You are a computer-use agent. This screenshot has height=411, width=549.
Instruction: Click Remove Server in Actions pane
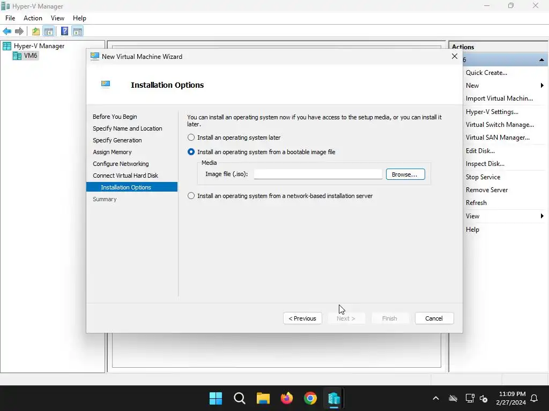[487, 190]
